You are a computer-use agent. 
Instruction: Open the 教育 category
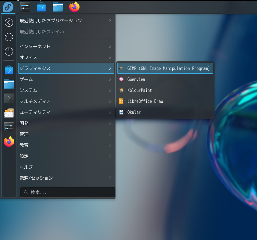click(x=66, y=145)
